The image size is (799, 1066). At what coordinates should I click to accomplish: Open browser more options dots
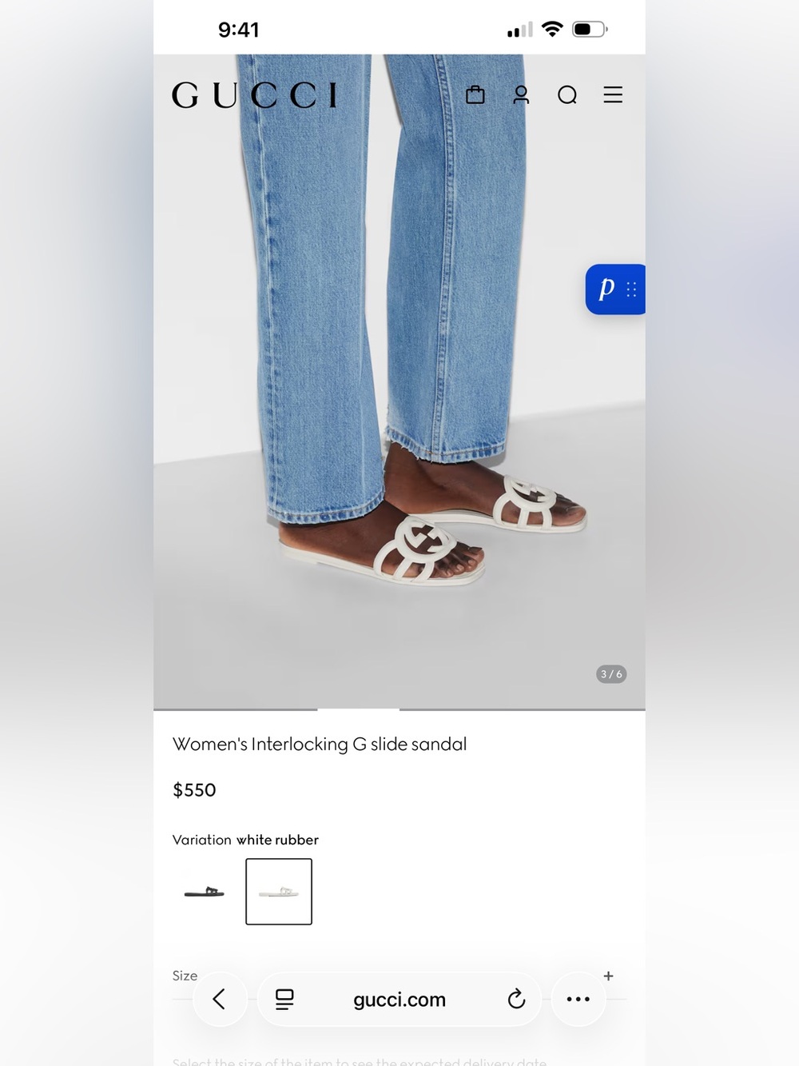coord(578,999)
